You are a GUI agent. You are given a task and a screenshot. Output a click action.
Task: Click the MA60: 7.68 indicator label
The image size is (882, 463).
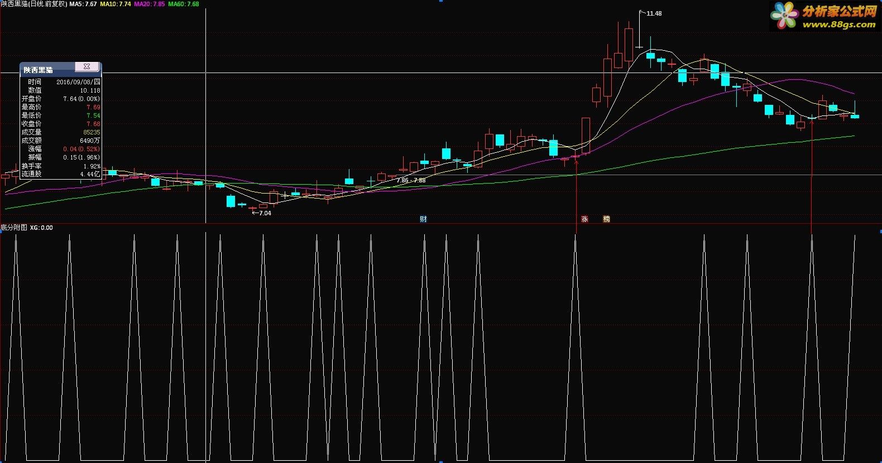[184, 4]
